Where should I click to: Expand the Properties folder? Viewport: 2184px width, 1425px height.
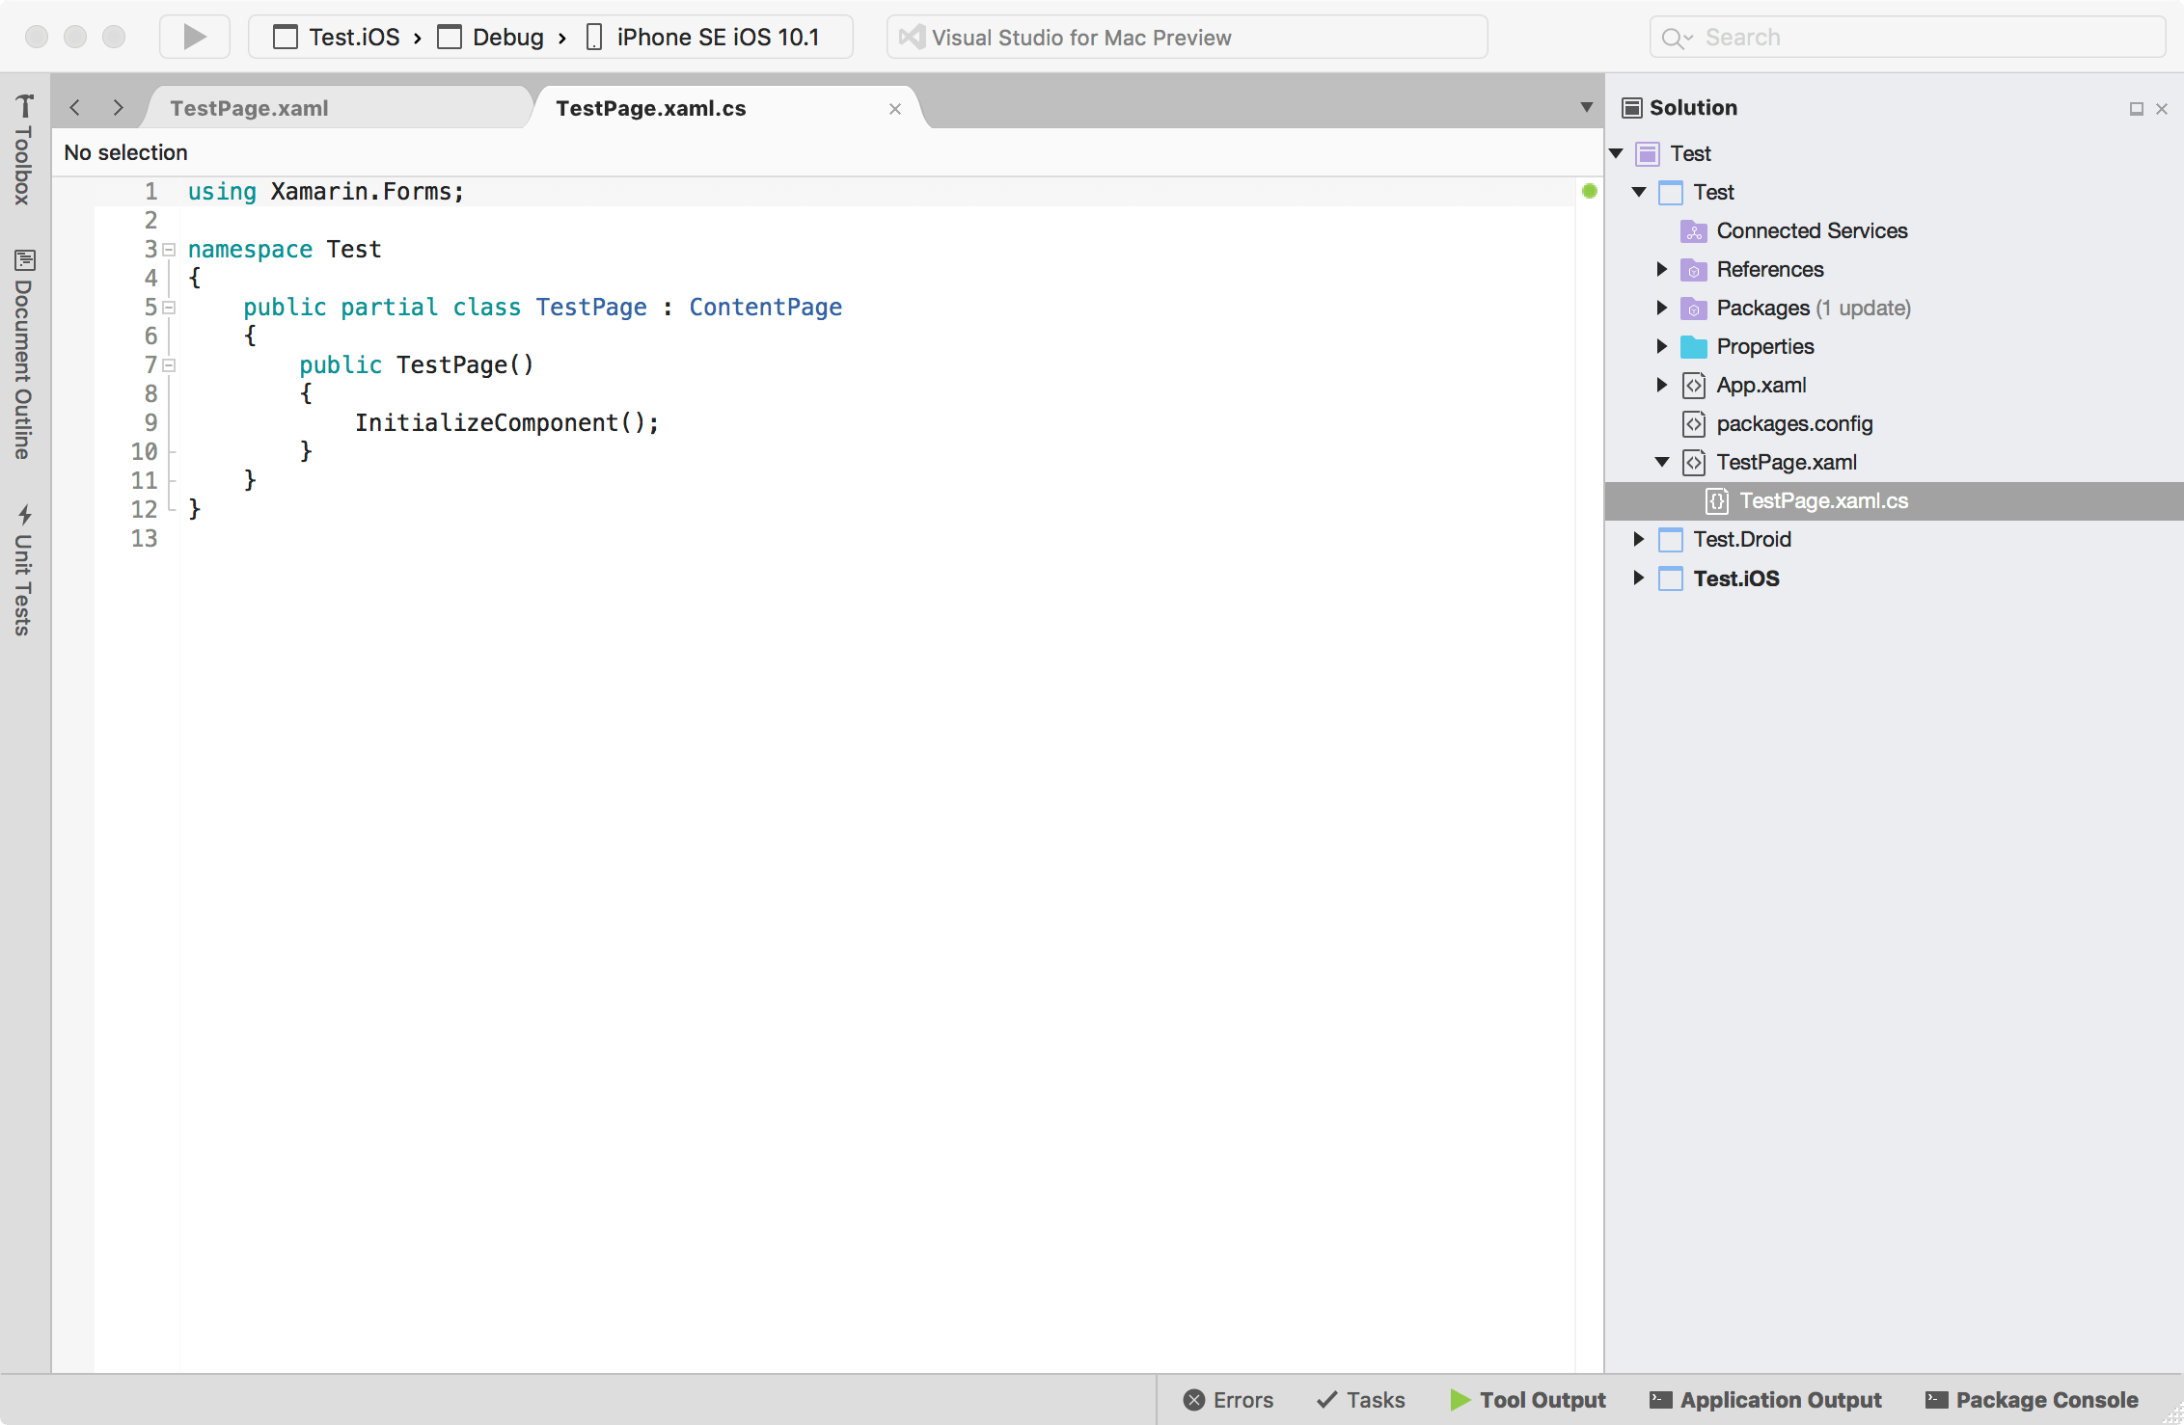[1662, 346]
